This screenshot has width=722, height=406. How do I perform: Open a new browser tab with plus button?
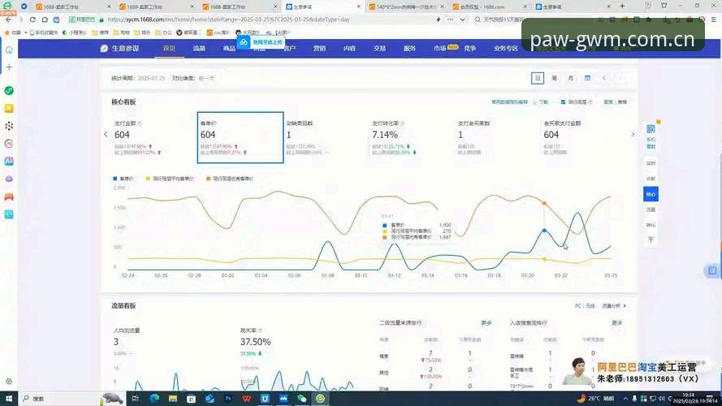(622, 6)
